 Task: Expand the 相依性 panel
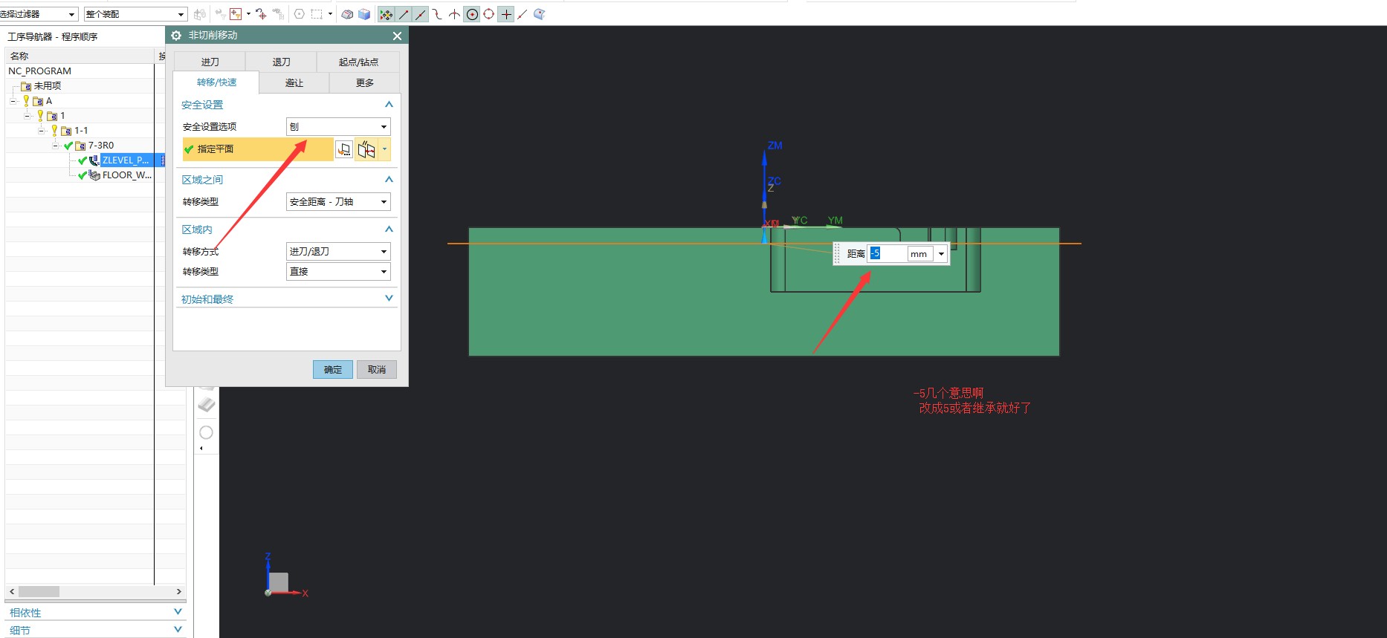point(178,612)
